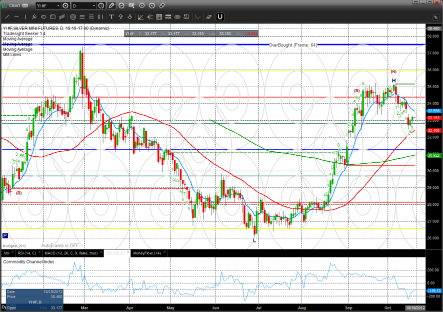Choose the rectangle drawing tool
The height and width of the screenshot is (312, 443).
click(52, 17)
